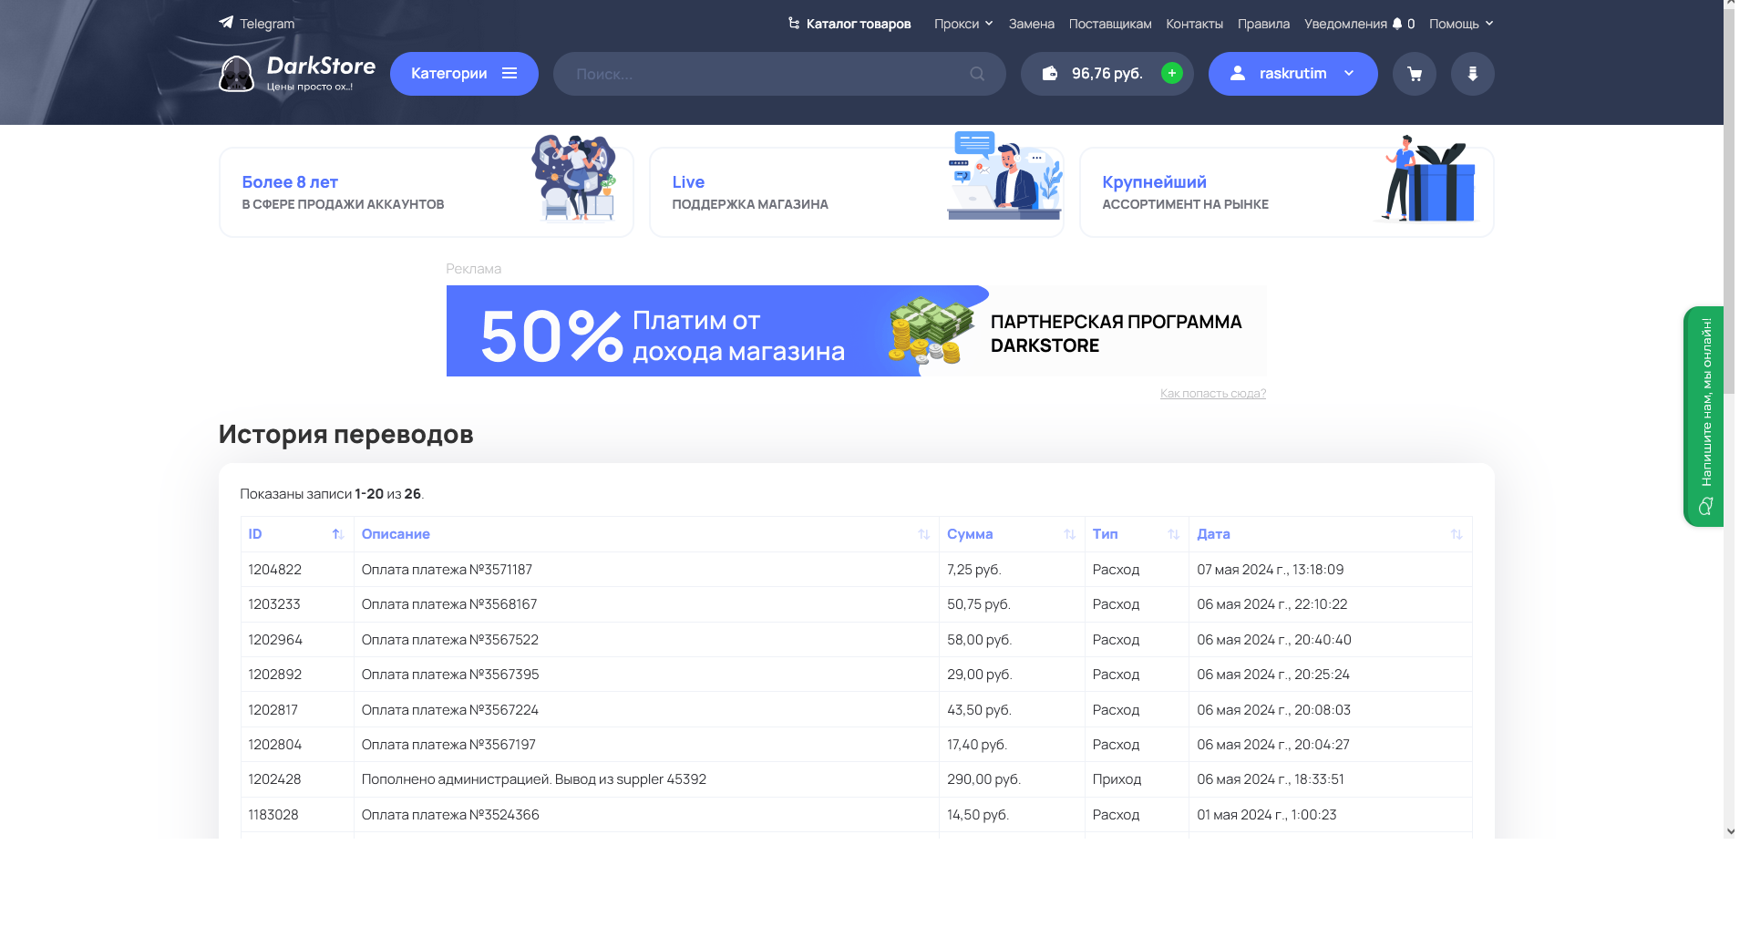The image size is (1750, 948).
Task: Open the downloads icon button
Action: 1473,74
